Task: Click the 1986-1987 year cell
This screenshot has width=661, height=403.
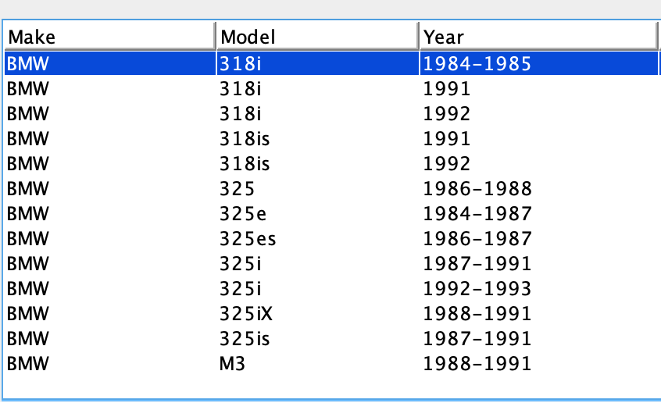Action: pos(539,238)
